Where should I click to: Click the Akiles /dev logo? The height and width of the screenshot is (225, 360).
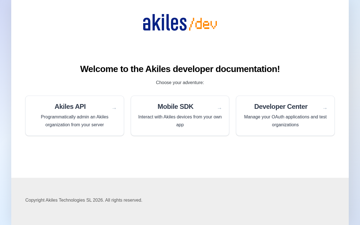[180, 22]
